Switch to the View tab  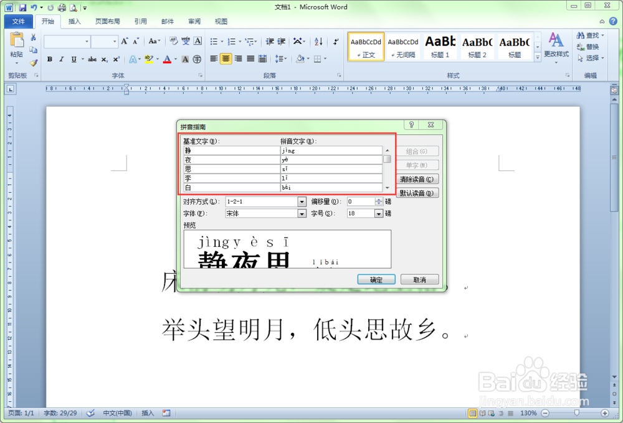point(221,21)
